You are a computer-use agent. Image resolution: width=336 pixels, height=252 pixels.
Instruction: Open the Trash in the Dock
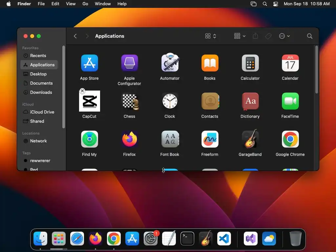(x=296, y=239)
